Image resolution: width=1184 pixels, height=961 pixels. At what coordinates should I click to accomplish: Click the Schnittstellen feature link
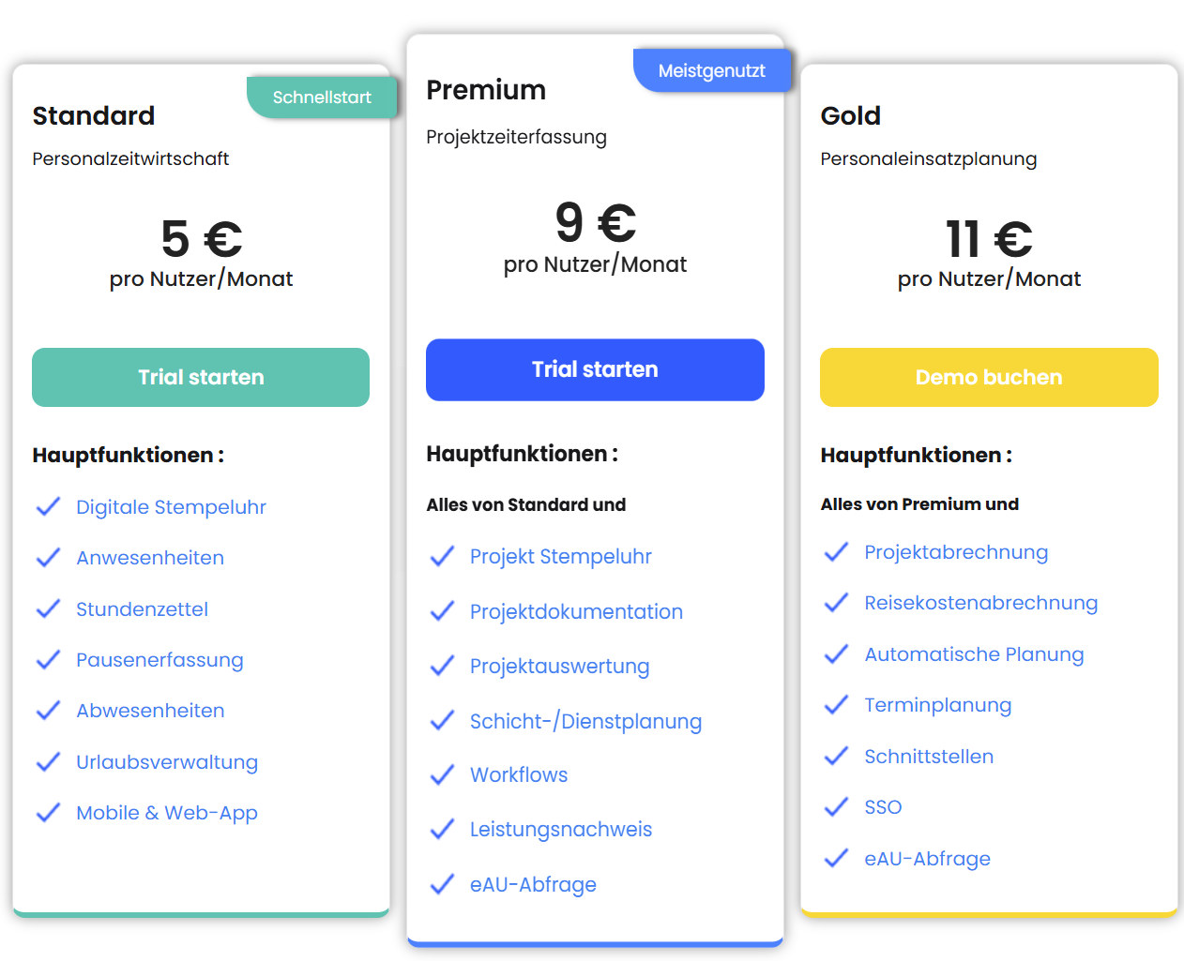(x=929, y=756)
